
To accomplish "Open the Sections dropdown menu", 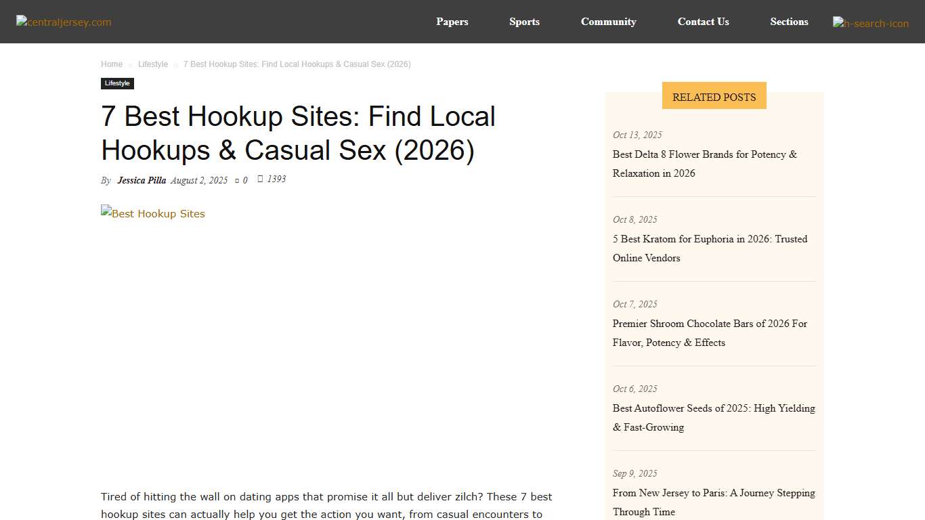I will (789, 22).
